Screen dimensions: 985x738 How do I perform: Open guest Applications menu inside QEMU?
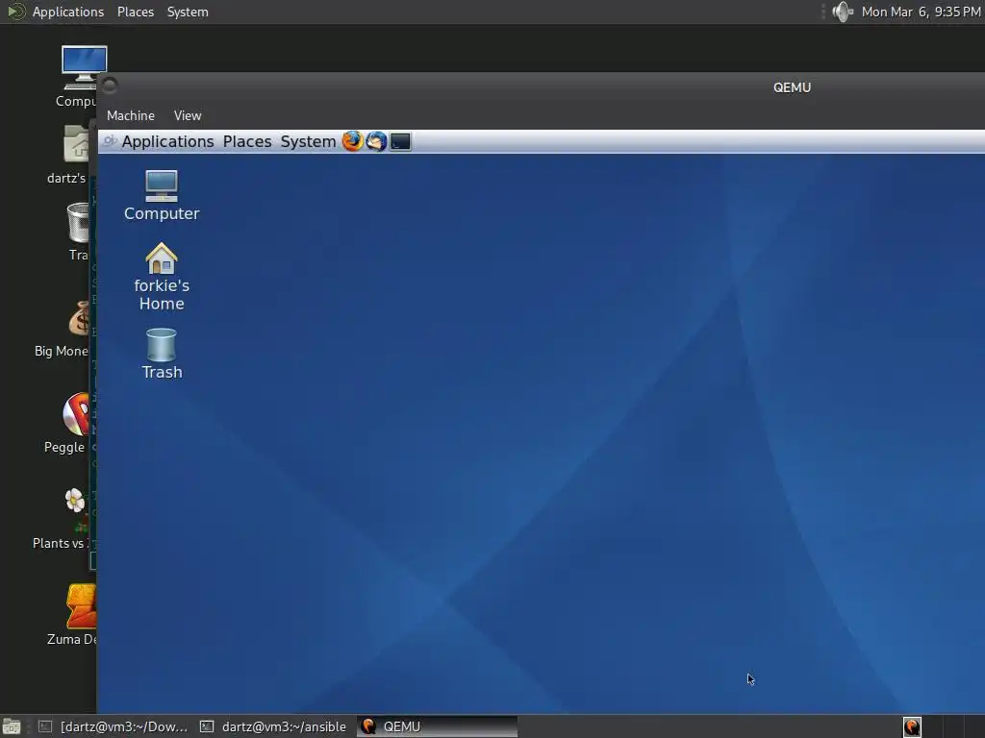click(167, 142)
